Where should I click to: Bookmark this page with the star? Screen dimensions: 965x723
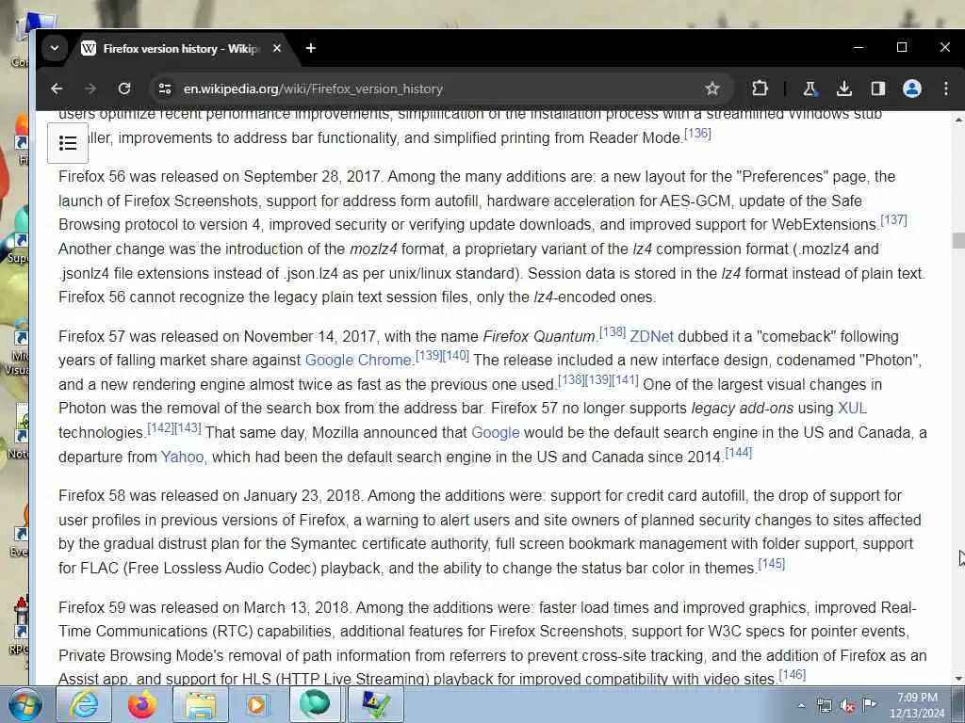[712, 88]
